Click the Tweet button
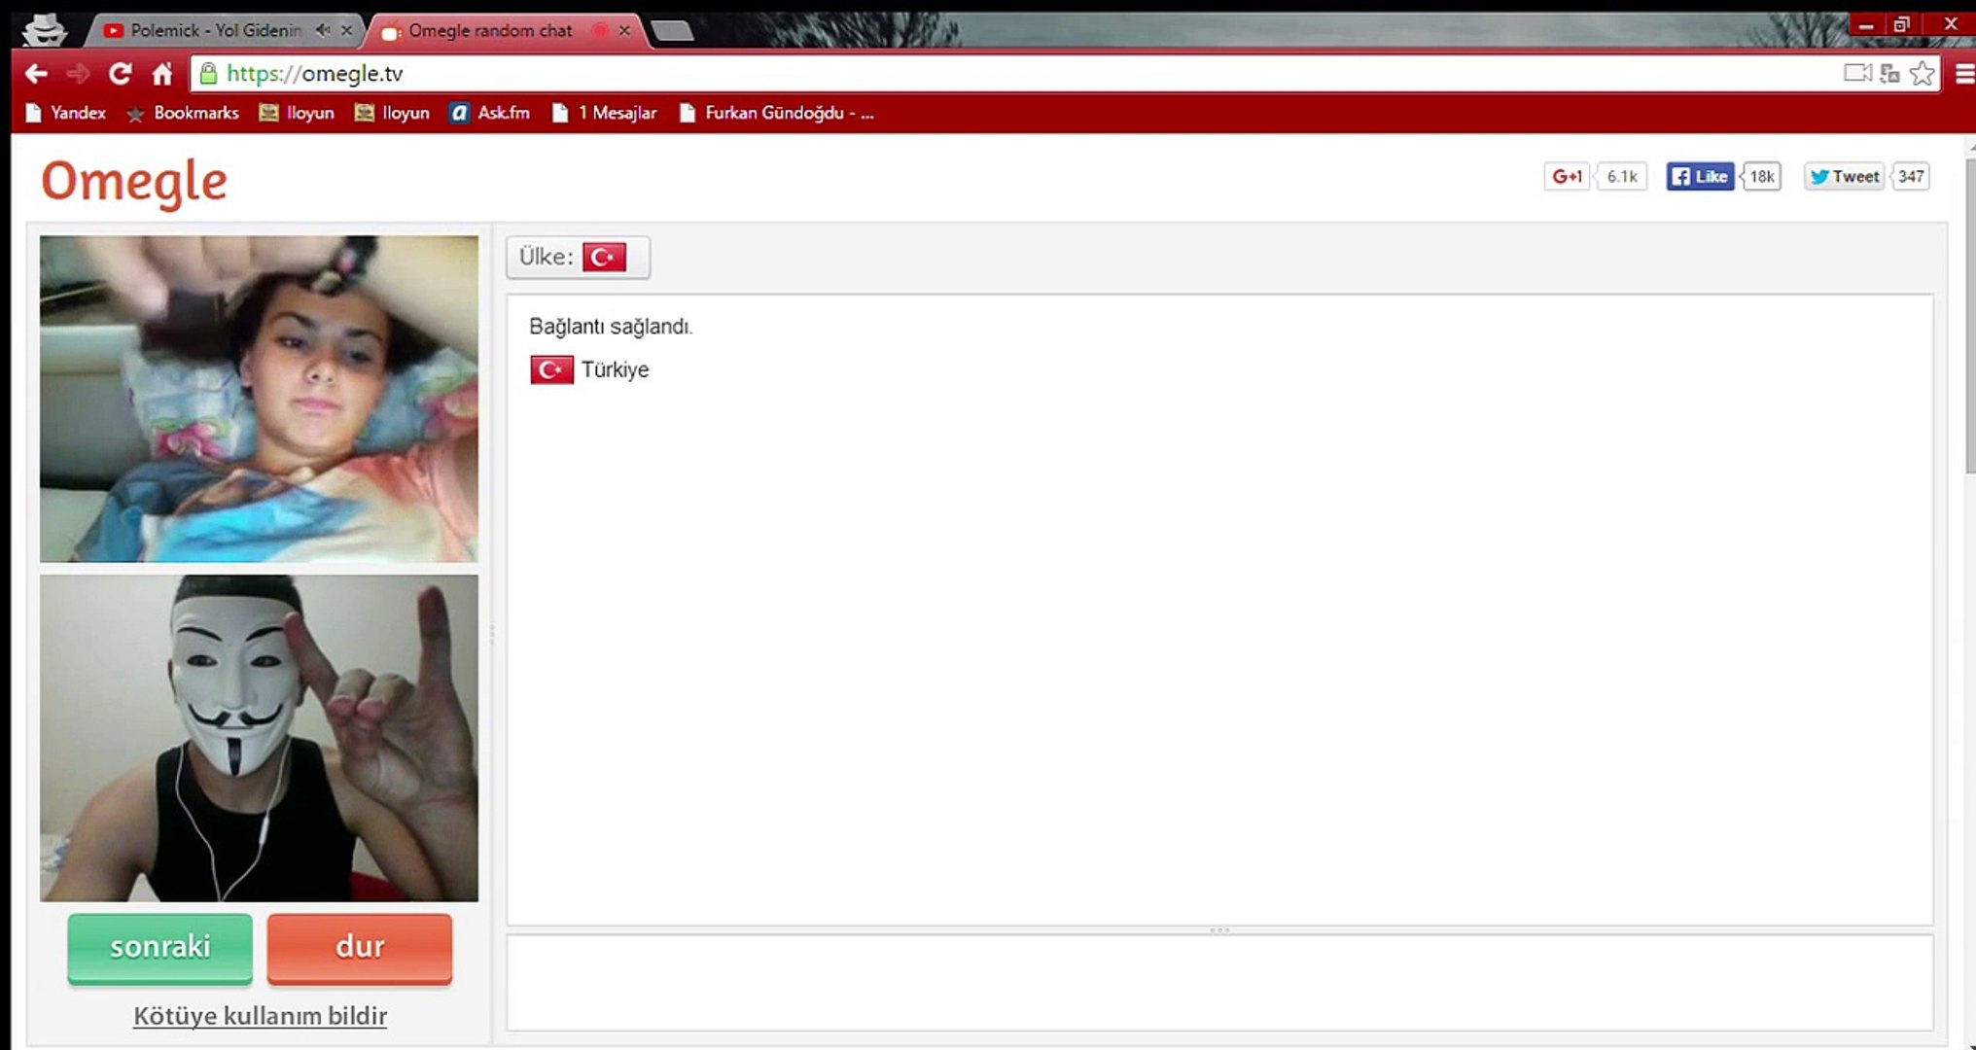This screenshot has height=1050, width=1976. [1844, 177]
